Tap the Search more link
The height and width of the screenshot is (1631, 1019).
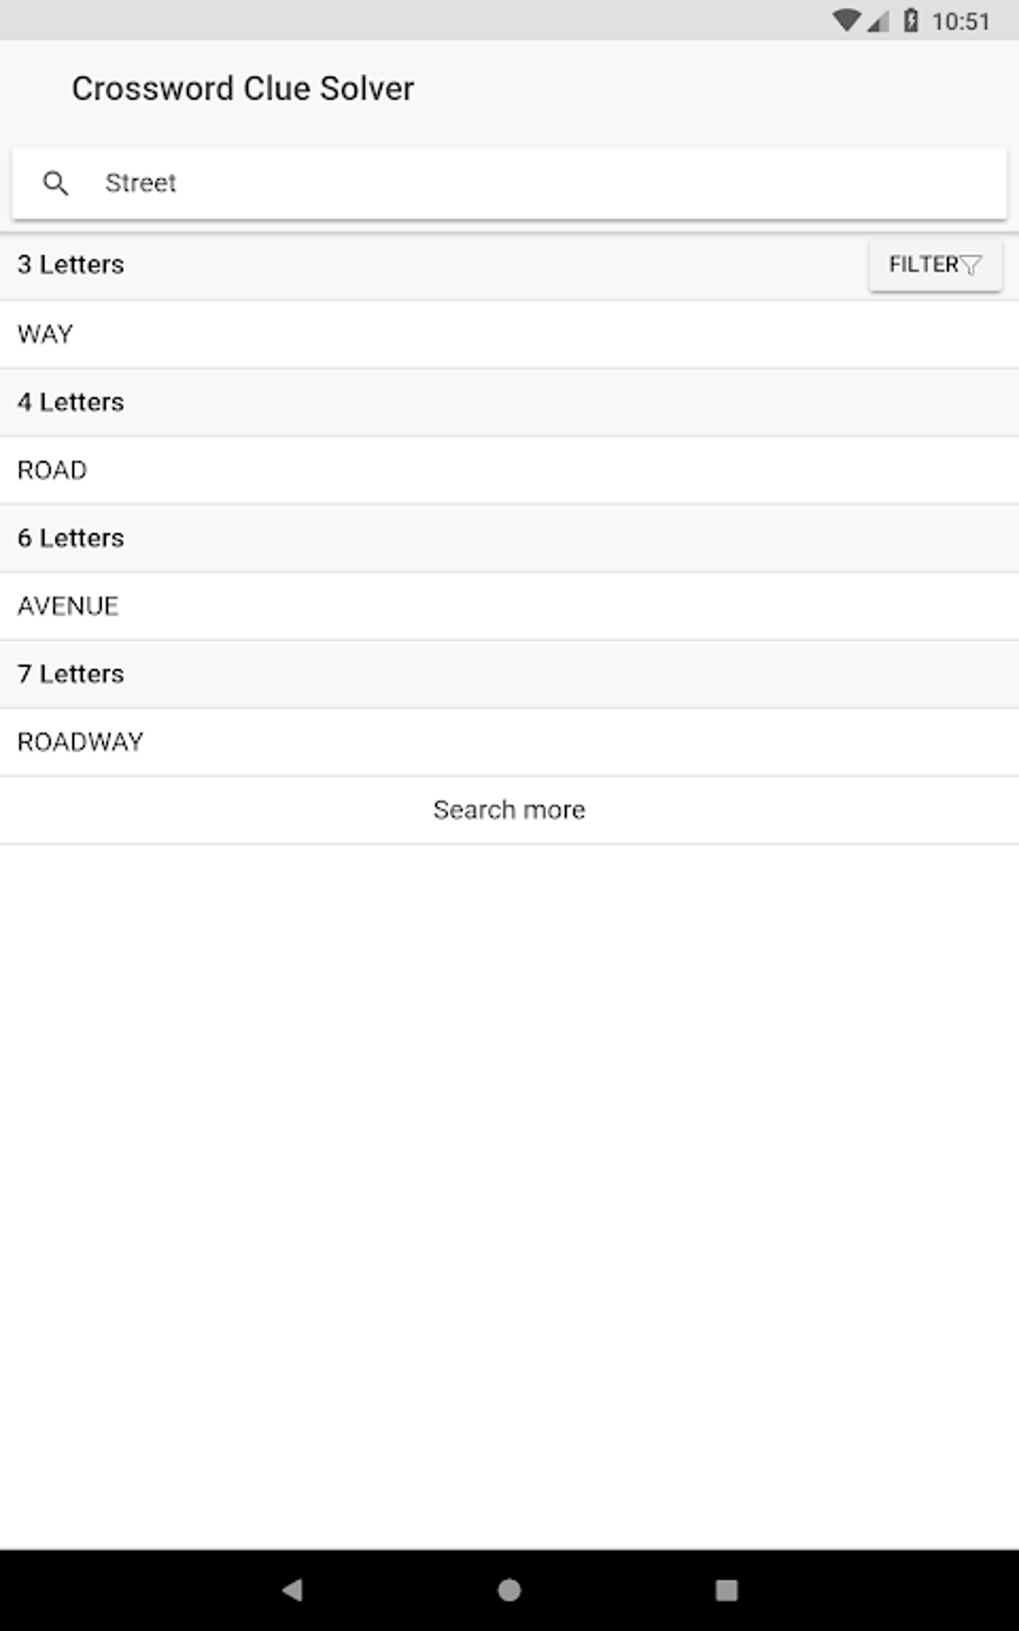click(509, 810)
